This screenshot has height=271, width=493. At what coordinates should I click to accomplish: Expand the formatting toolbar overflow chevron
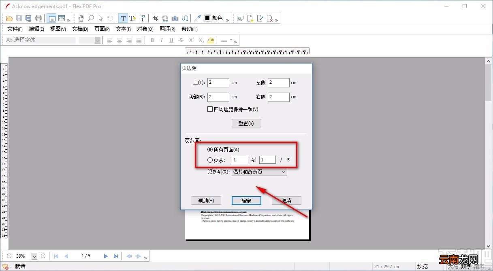pos(236,42)
